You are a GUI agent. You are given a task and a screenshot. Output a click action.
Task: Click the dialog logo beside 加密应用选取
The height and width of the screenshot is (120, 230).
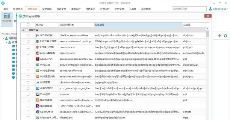coord(20,16)
